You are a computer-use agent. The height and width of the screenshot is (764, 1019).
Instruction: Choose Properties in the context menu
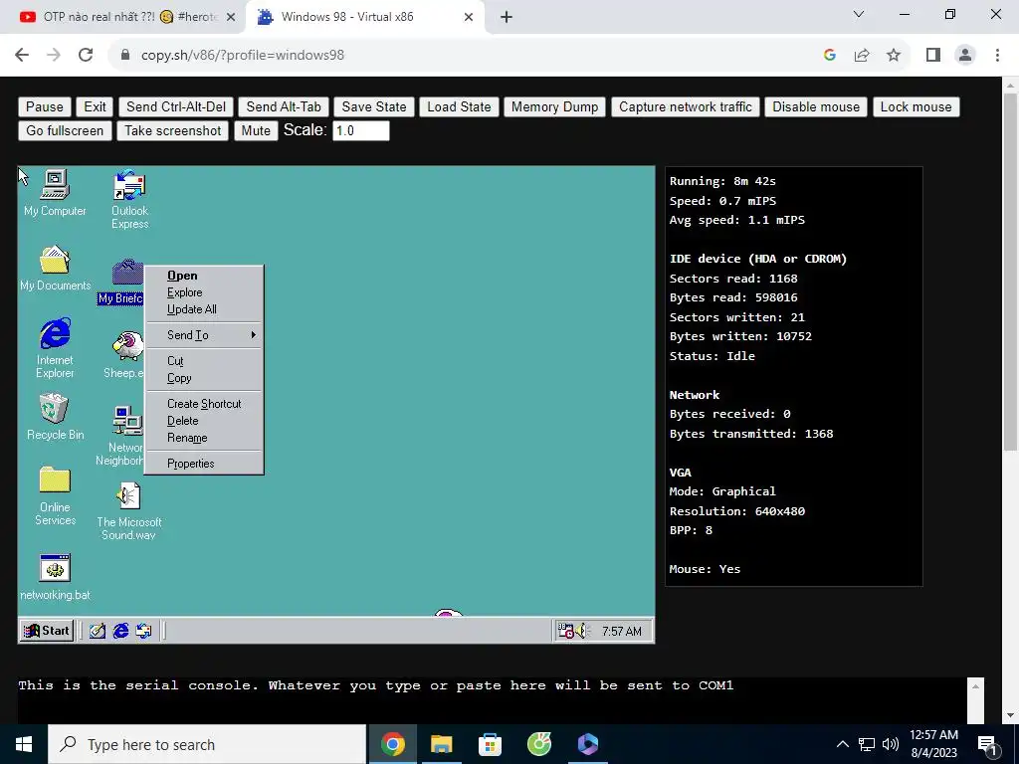tap(204, 464)
